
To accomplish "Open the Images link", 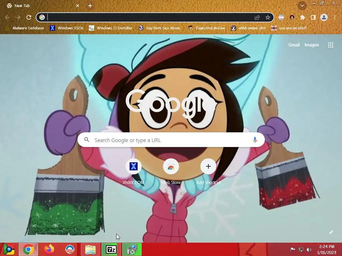I will [312, 45].
